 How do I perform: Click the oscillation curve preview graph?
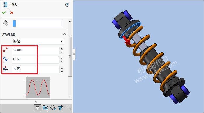pos(38,87)
